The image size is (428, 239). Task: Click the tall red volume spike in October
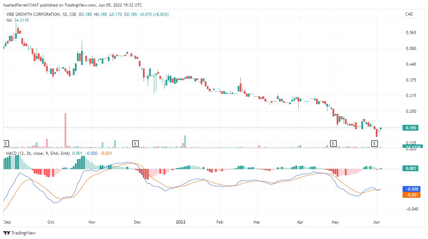pyautogui.click(x=65, y=130)
